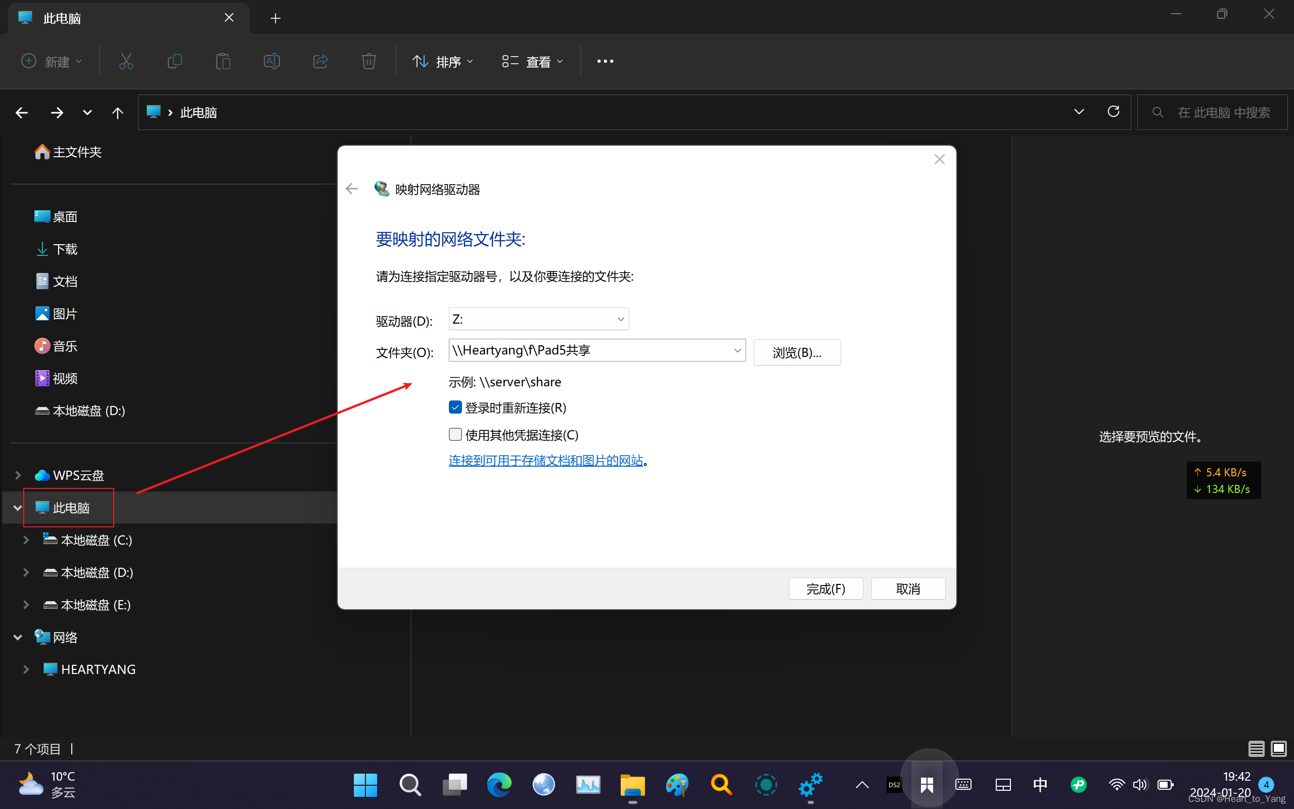1294x809 pixels.
Task: Click the Copy icon in toolbar
Action: (174, 62)
